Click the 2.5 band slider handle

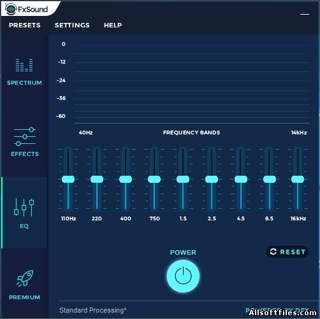[x=212, y=179]
